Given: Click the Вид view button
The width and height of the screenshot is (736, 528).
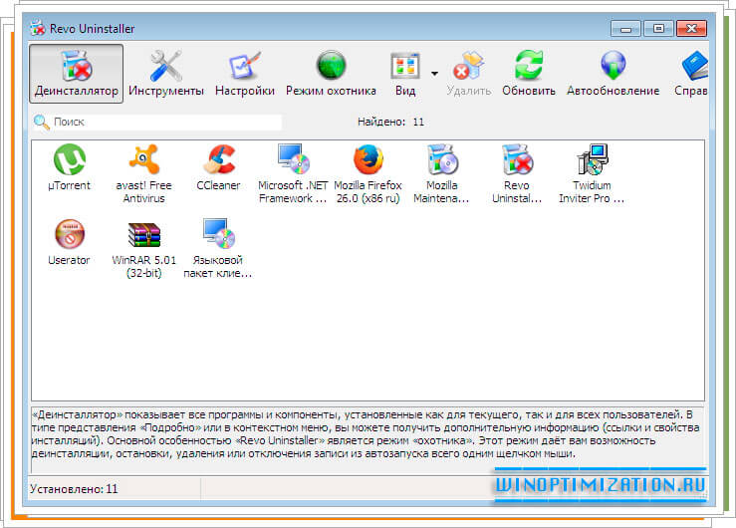Looking at the screenshot, I should pos(405,74).
